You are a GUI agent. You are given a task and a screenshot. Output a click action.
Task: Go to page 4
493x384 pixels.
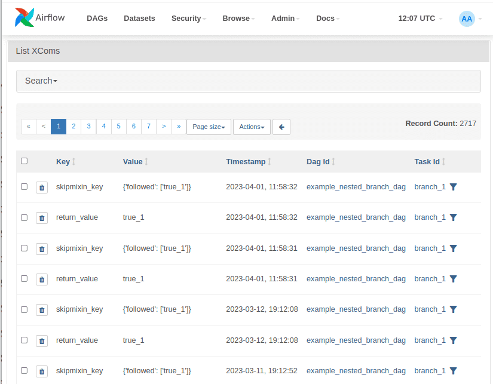pos(103,127)
